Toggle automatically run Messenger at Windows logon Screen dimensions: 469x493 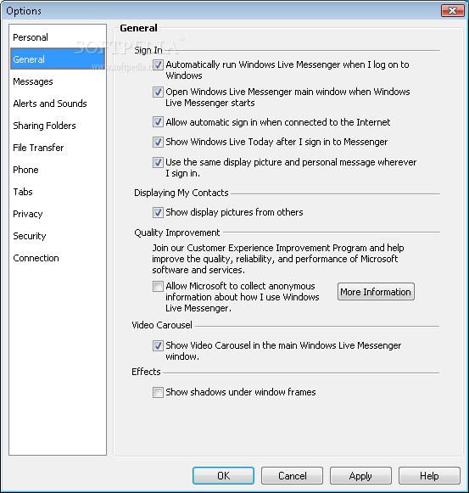158,65
